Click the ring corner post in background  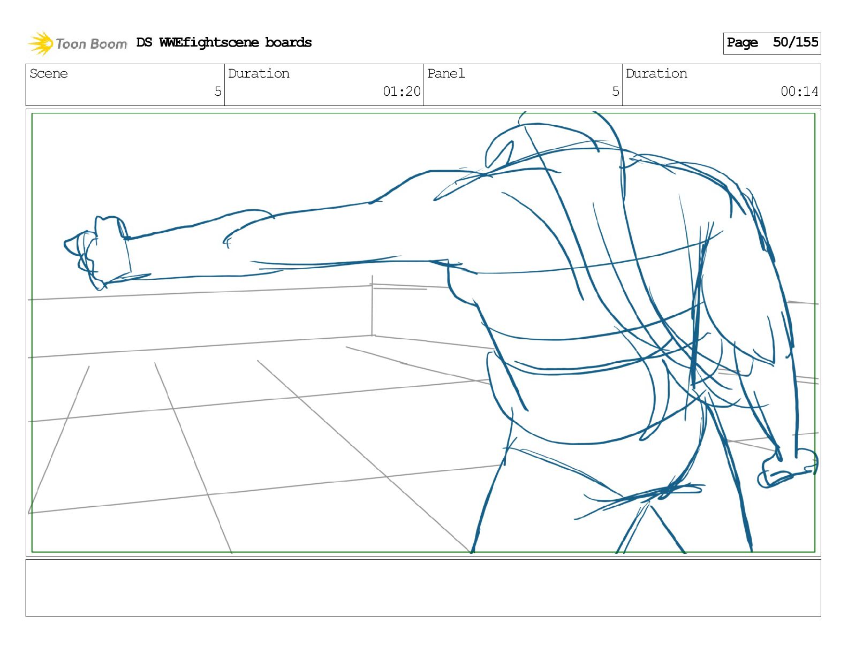pyautogui.click(x=372, y=308)
